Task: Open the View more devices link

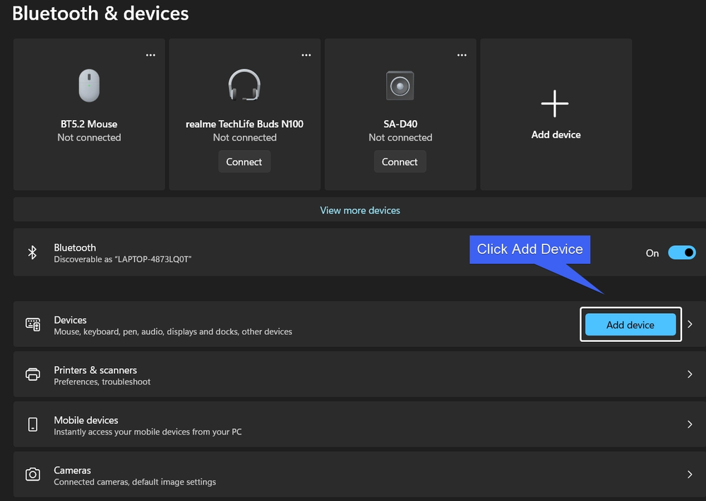Action: point(360,211)
